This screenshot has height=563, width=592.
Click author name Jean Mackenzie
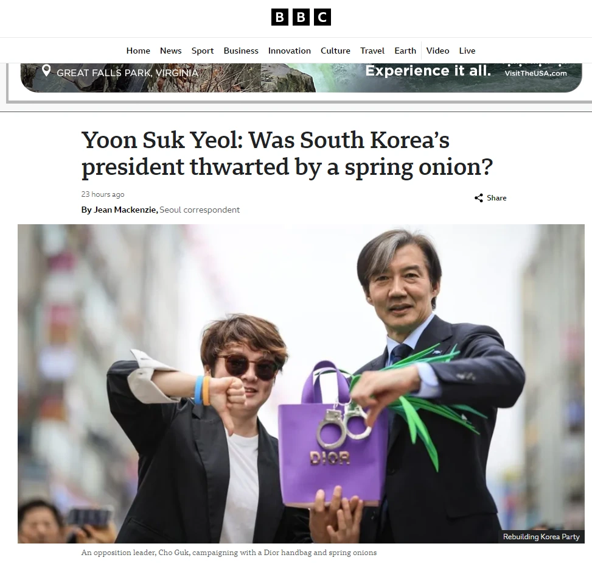pos(125,210)
